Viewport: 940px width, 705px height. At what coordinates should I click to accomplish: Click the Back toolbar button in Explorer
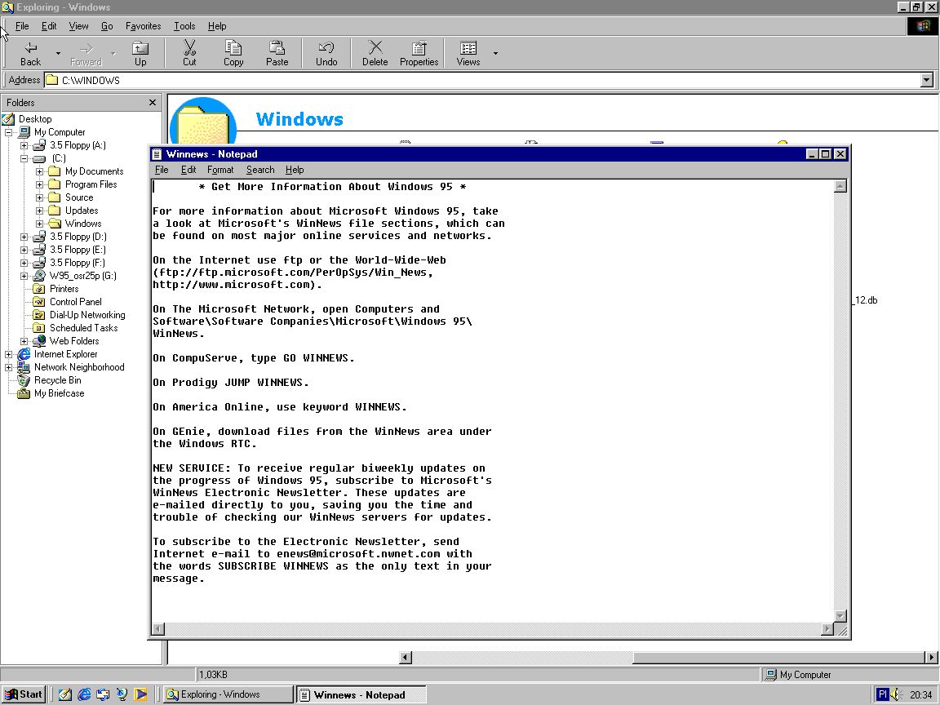point(30,53)
